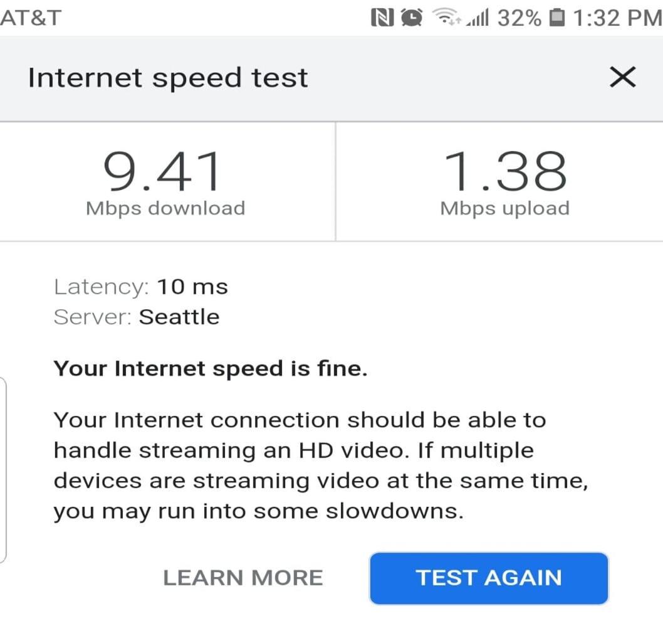Viewport: 663px width, 621px height.
Task: Click the Mbps upload label
Action: point(504,208)
